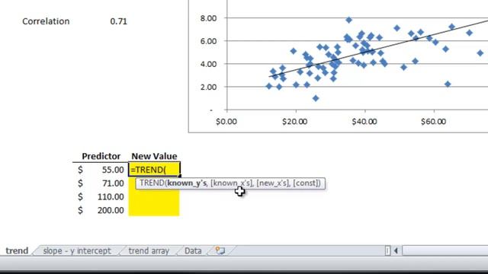Viewport: 488px width, 274px height.
Task: Click the $0.00 x-axis label
Action: click(x=226, y=122)
